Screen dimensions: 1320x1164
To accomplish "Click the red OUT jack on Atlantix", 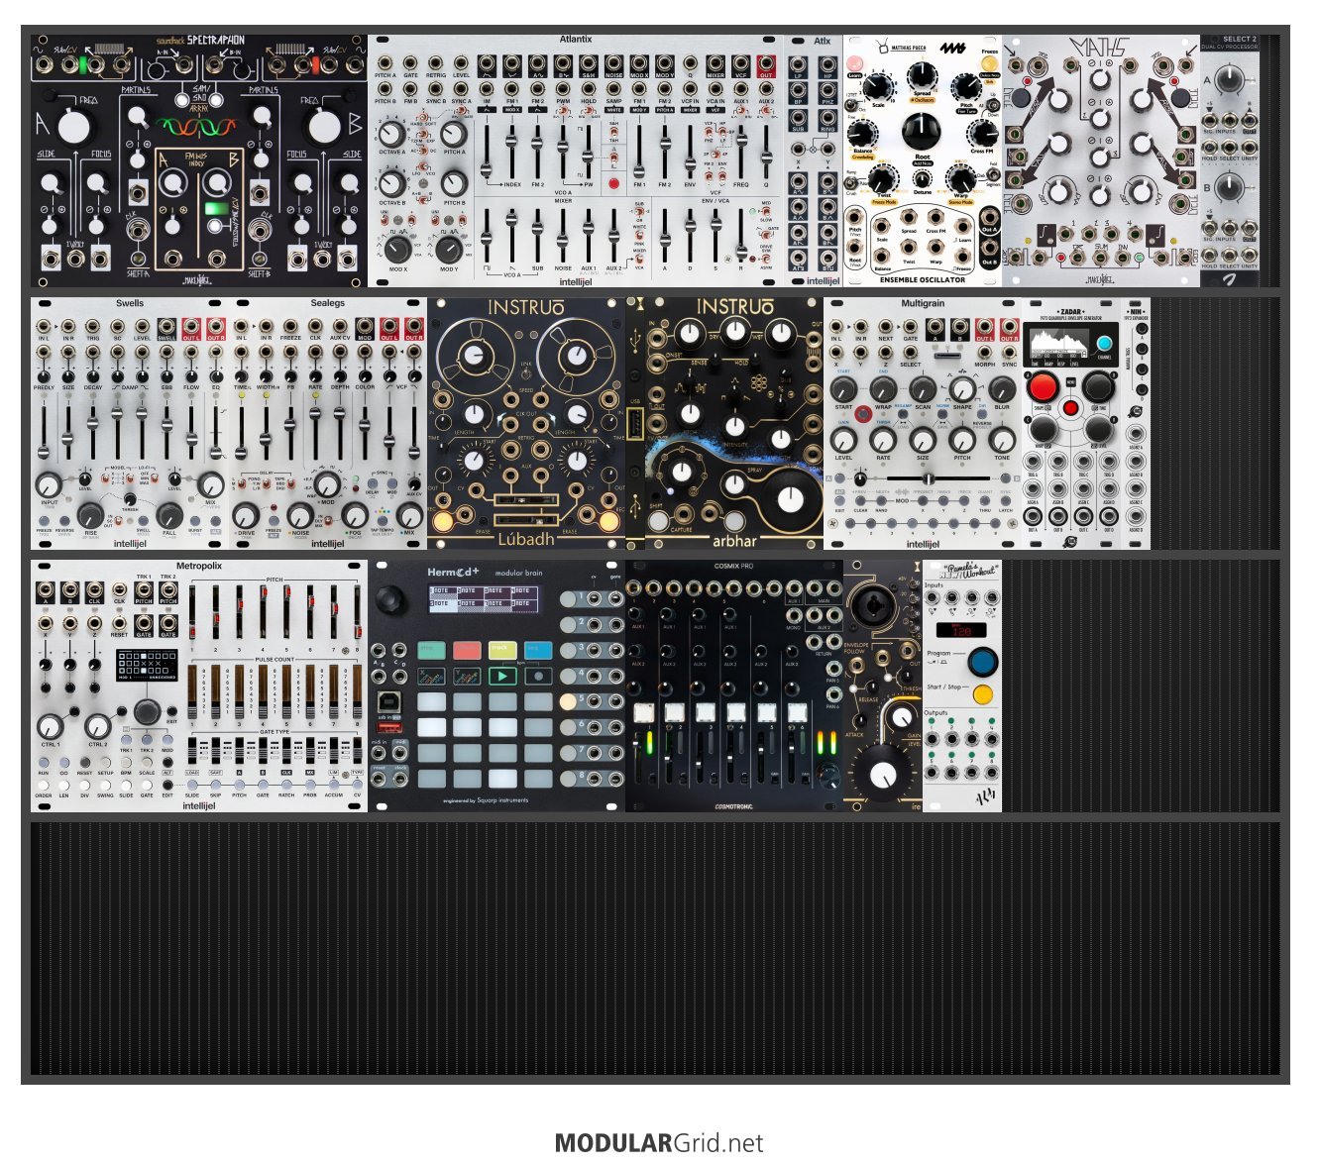I will 766,65.
